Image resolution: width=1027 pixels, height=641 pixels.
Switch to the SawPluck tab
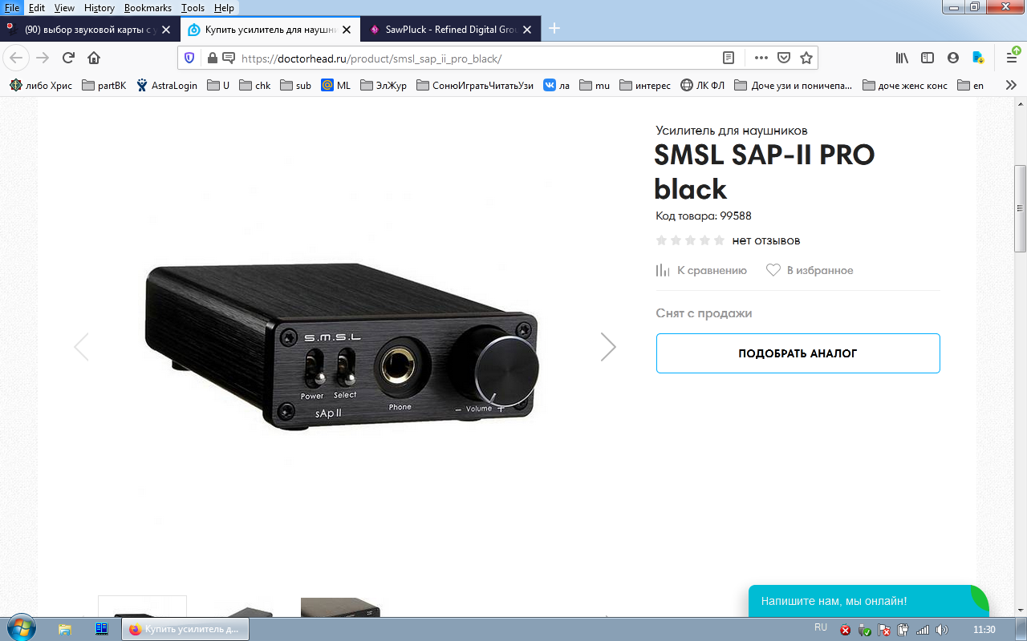coord(450,30)
